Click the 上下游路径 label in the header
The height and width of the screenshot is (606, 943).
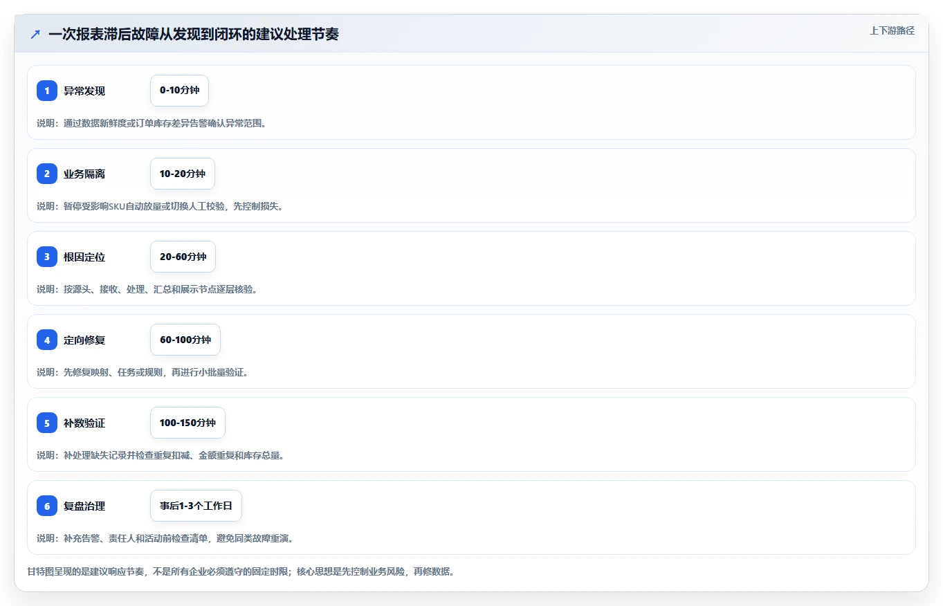pos(892,30)
